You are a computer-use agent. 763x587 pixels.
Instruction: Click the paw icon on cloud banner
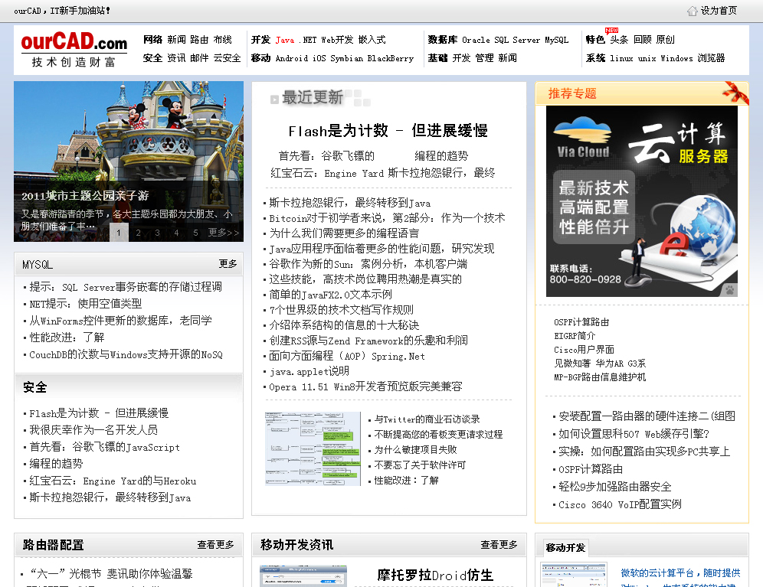[730, 290]
